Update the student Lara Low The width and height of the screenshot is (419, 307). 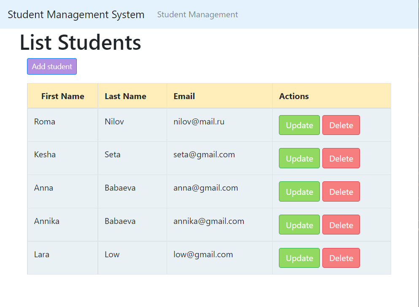[x=299, y=258]
